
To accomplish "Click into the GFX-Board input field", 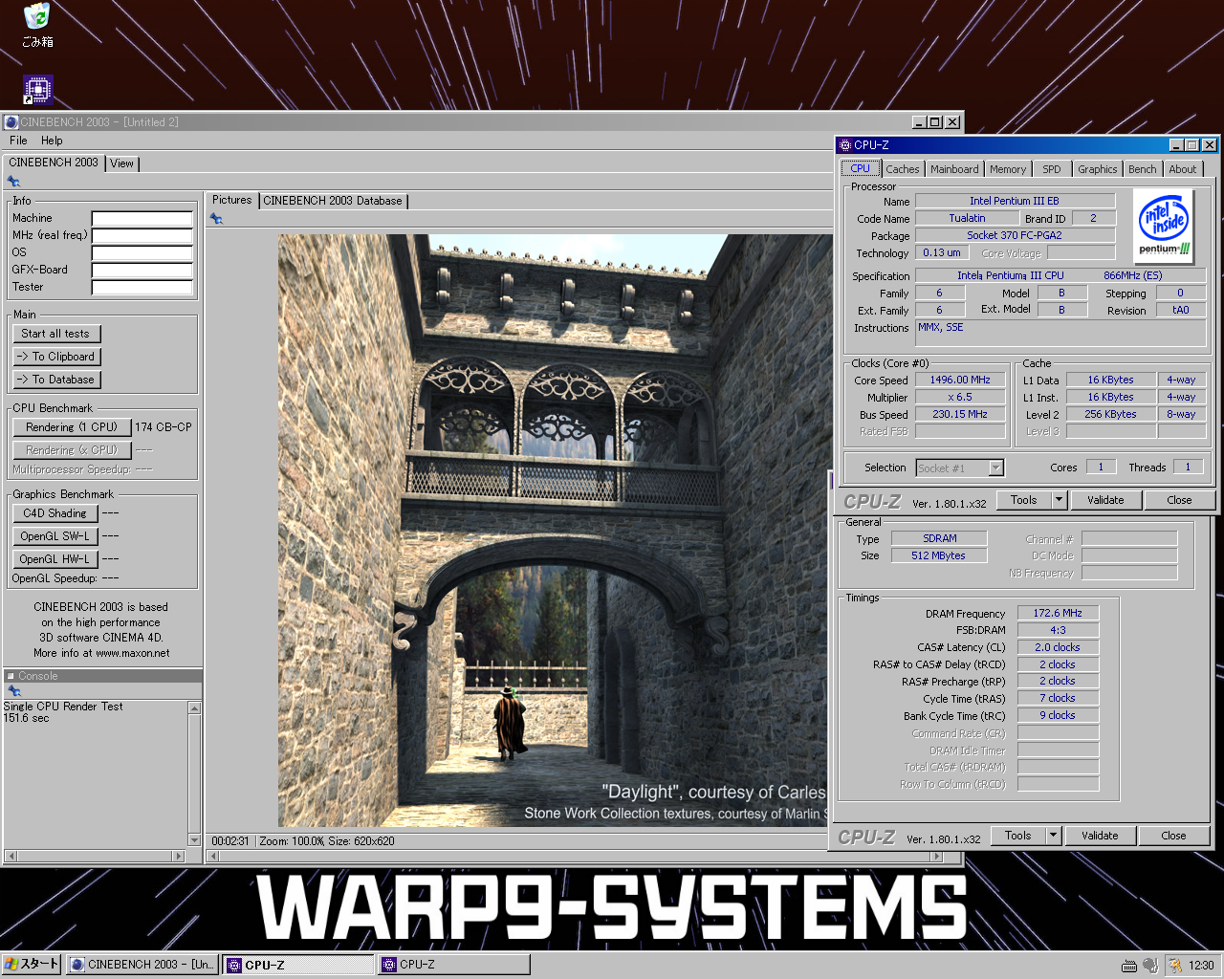I will tap(142, 271).
